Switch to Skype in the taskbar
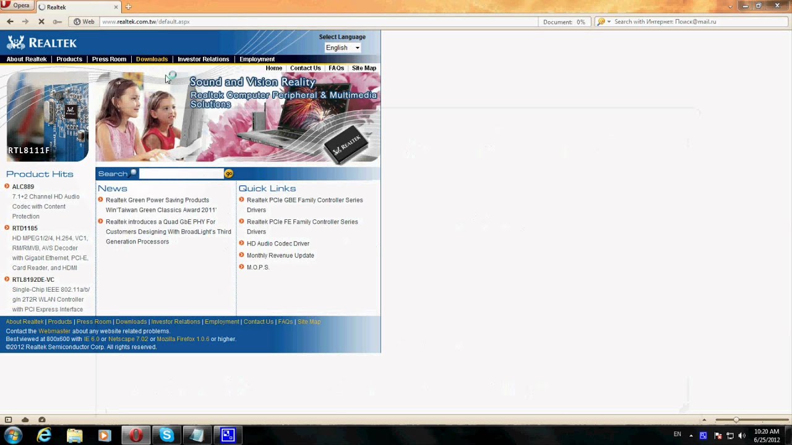Viewport: 792px width, 445px height. point(166,435)
